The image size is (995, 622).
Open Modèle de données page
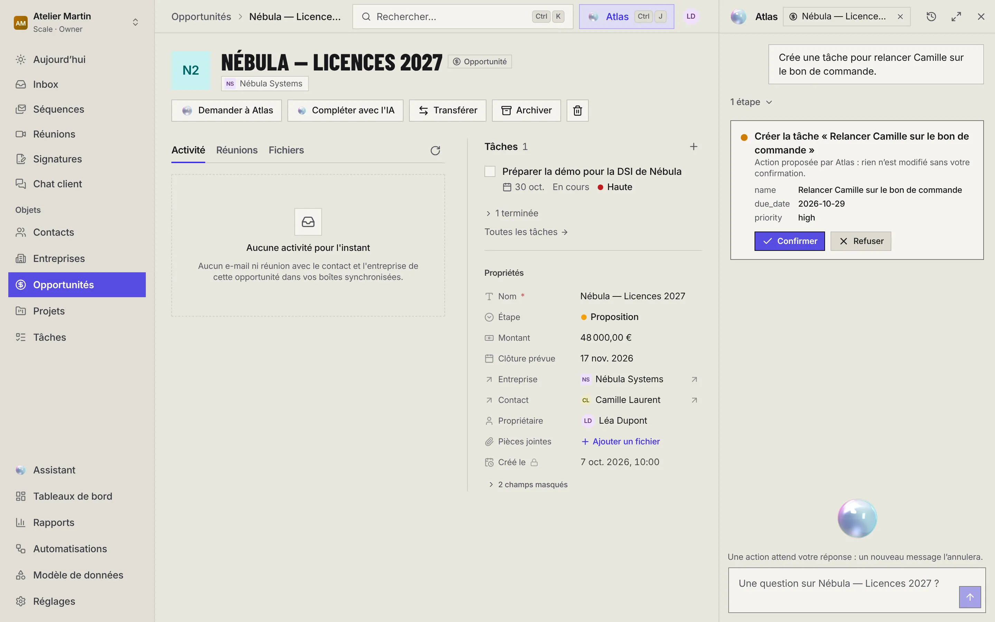(x=77, y=575)
